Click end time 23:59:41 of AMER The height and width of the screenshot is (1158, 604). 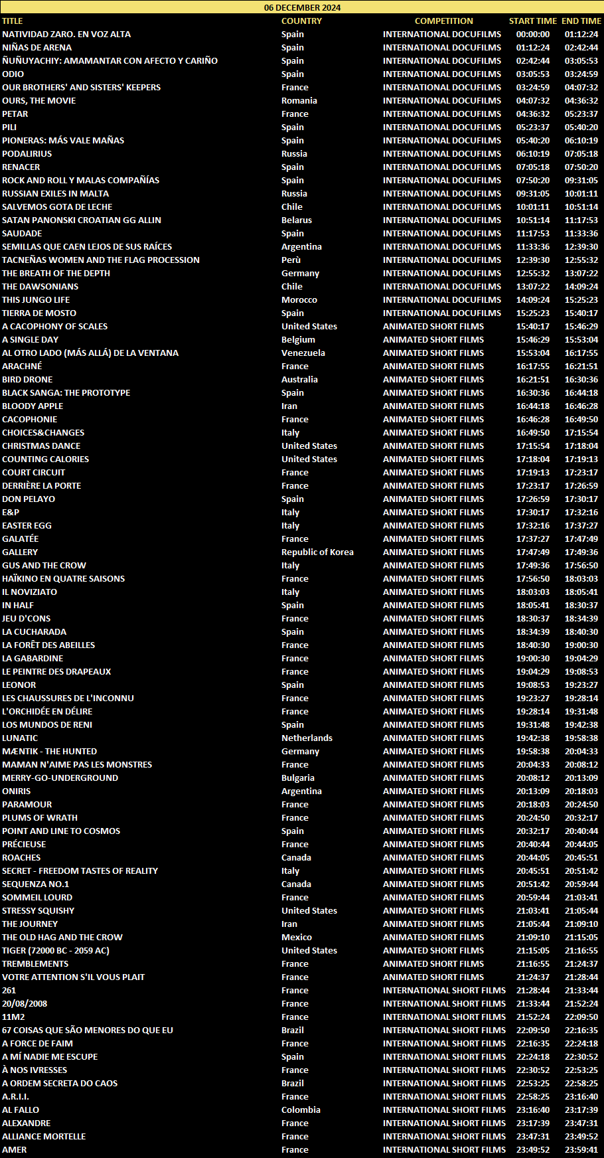pos(581,1149)
